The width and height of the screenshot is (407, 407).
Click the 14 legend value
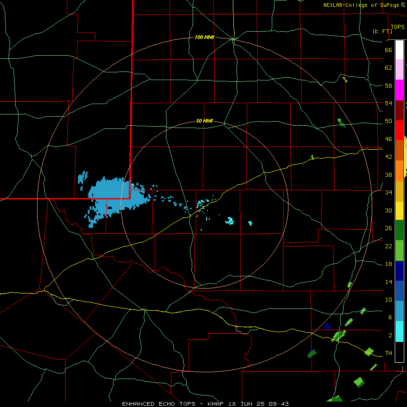[388, 282]
